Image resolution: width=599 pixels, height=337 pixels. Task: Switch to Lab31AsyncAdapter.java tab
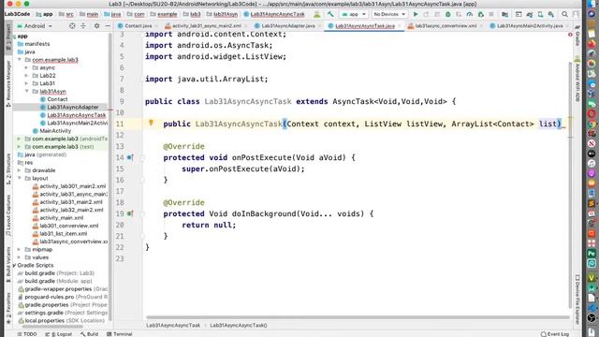[x=288, y=26]
